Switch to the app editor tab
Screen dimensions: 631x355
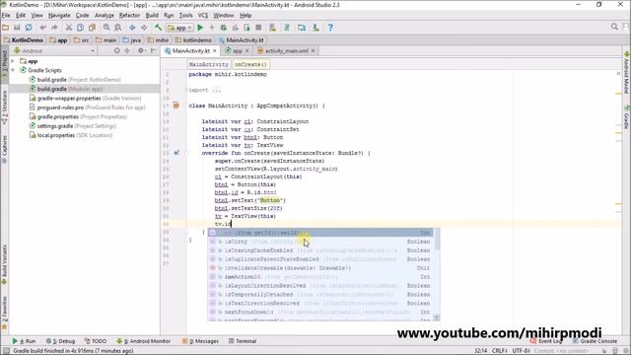pyautogui.click(x=238, y=51)
